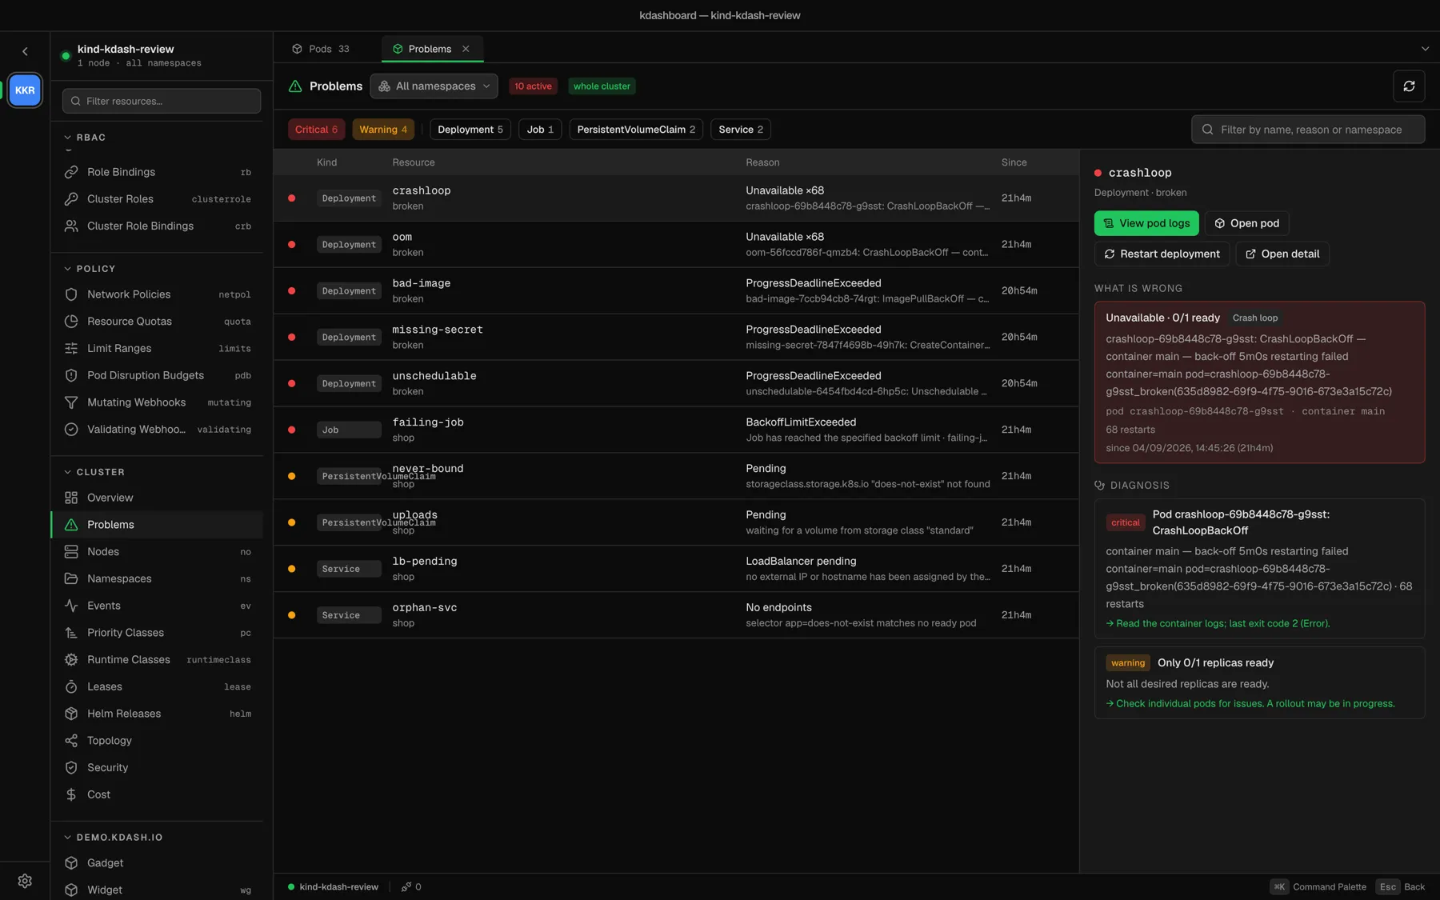Click Restart deployment button
The image size is (1440, 900).
tap(1162, 254)
